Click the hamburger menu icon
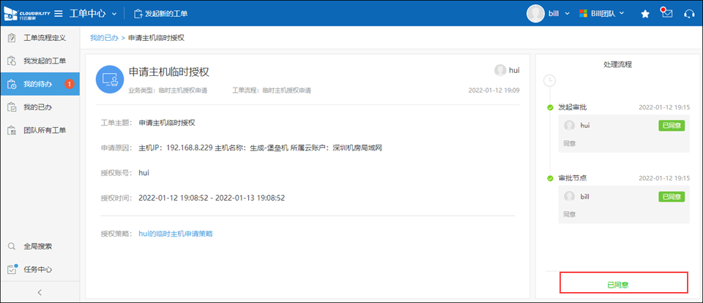 (x=59, y=14)
